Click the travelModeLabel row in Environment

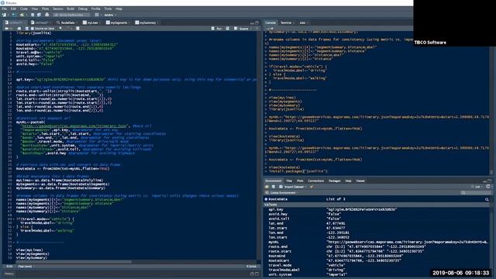tap(377, 270)
